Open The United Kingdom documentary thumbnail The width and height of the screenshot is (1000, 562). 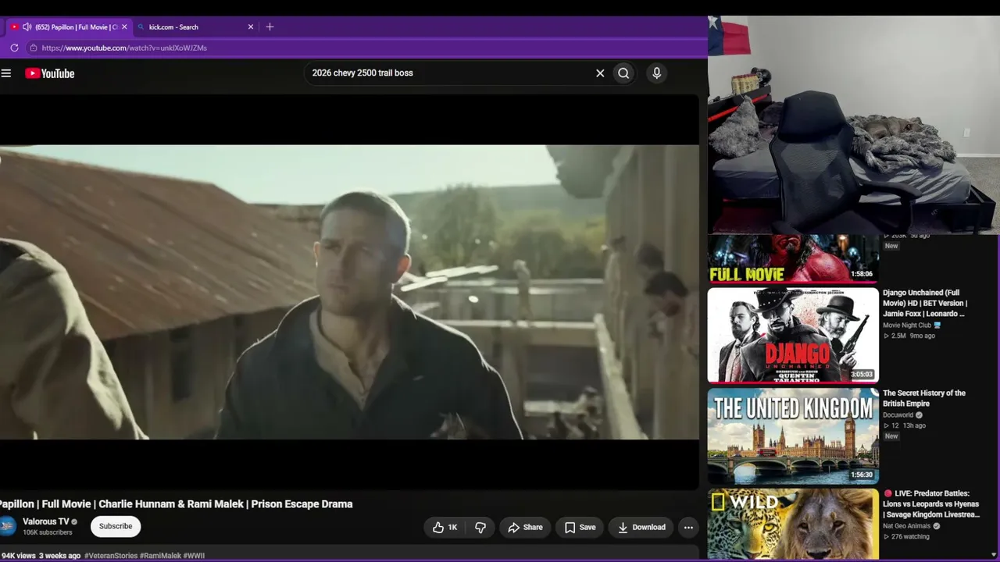pyautogui.click(x=793, y=436)
